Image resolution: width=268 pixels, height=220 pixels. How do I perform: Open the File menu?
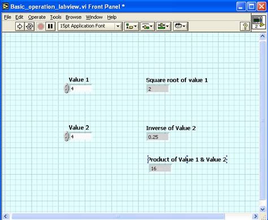(7, 17)
